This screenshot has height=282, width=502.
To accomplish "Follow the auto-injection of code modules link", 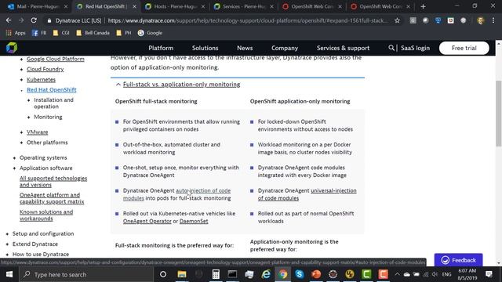I will [x=203, y=190].
